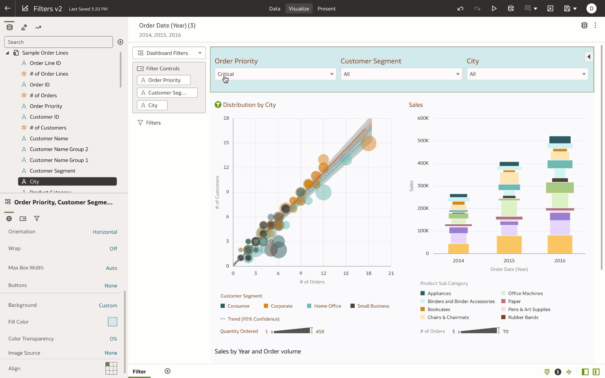Switch to the Present tab
605x378 pixels.
pos(326,8)
